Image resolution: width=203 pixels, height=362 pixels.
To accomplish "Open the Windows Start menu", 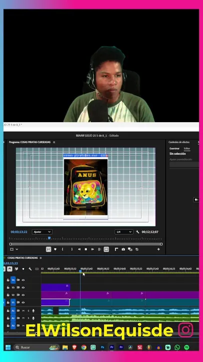I will [x=8, y=347].
